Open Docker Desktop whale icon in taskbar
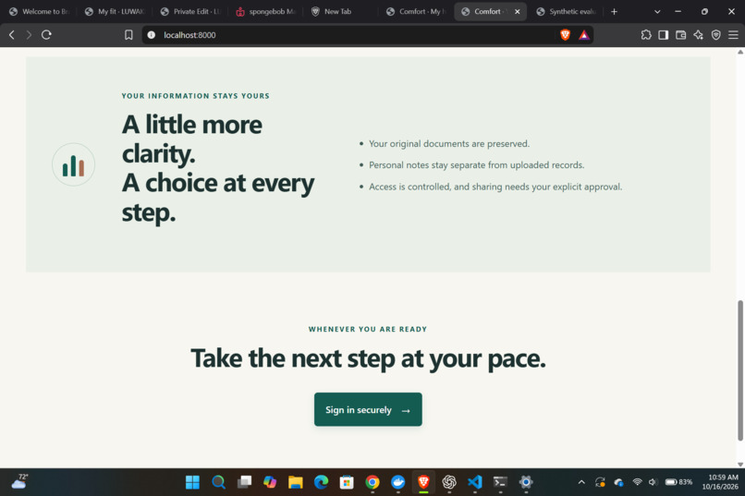This screenshot has width=745, height=496. point(398,482)
